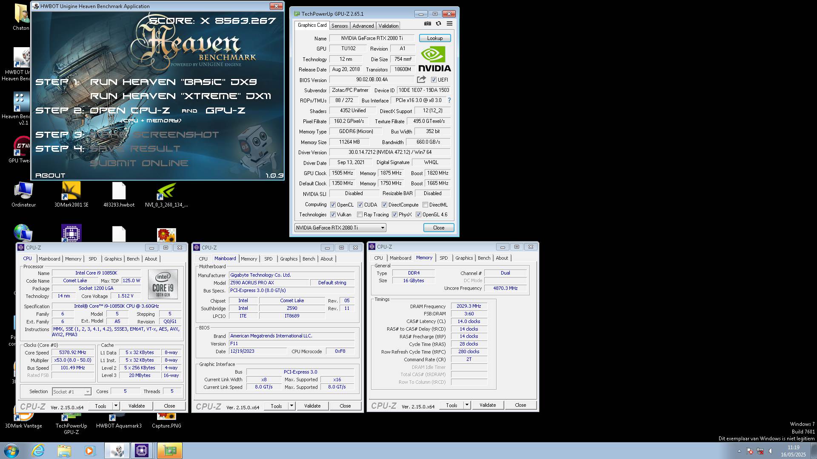Click the Intel Core i9 logo in CPU-Z
The height and width of the screenshot is (459, 817).
163,284
